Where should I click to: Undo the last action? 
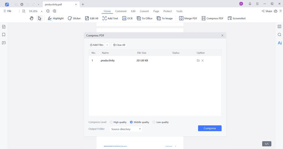point(27,4)
